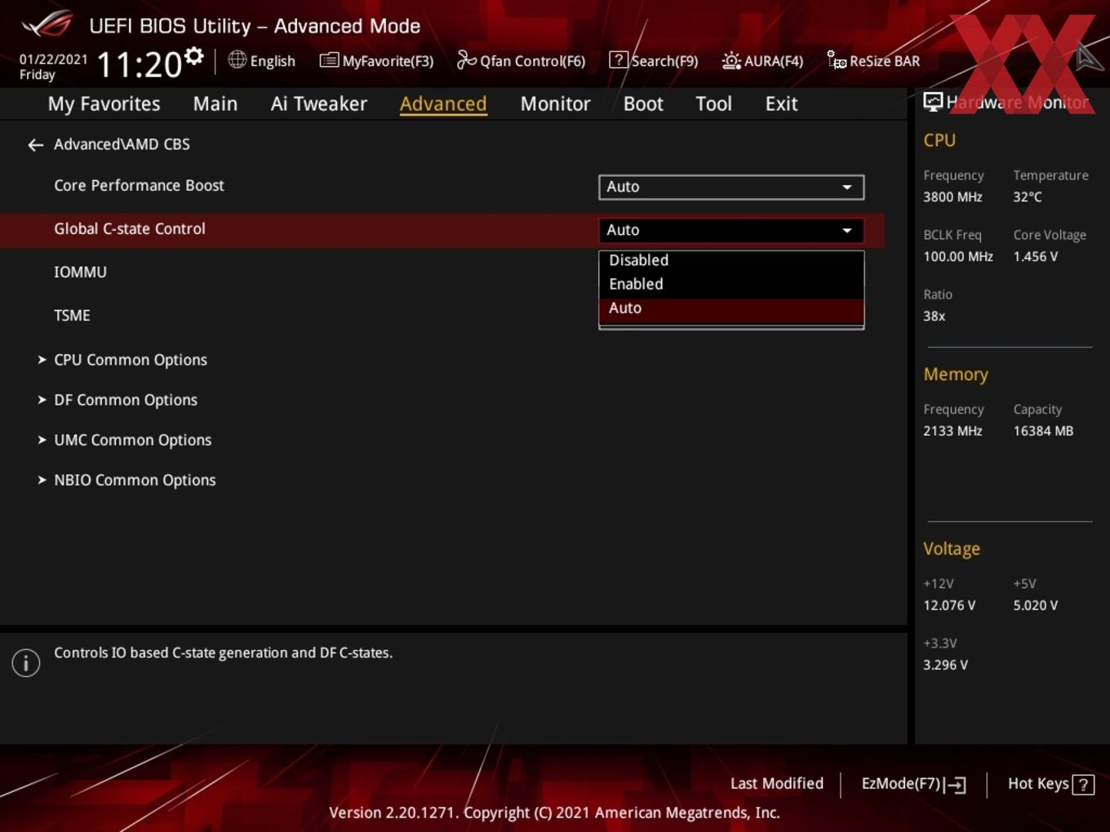Image resolution: width=1110 pixels, height=832 pixels.
Task: Click the Core Performance Boost label
Action: (x=139, y=185)
